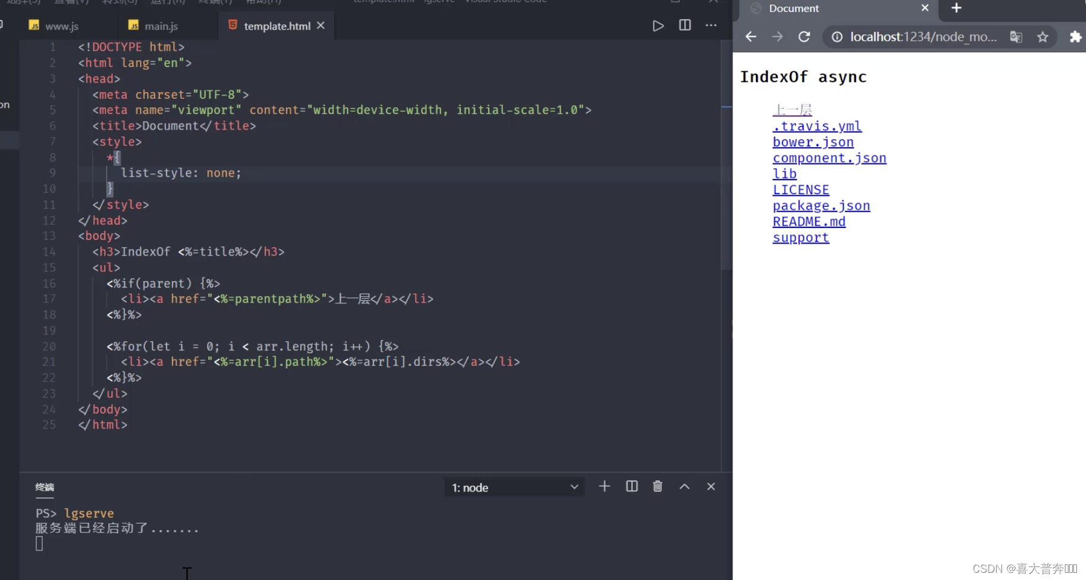Image resolution: width=1086 pixels, height=580 pixels.
Task: Open the '1: node' terminal dropdown
Action: tap(515, 487)
